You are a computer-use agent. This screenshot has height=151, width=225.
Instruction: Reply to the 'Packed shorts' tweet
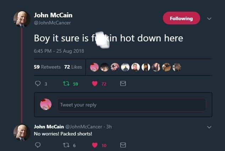pyautogui.click(x=38, y=145)
